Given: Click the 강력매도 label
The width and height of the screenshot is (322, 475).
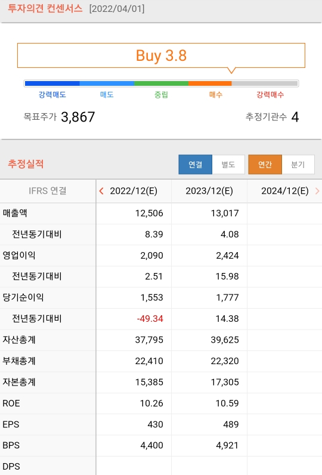Looking at the screenshot, I should 52,95.
